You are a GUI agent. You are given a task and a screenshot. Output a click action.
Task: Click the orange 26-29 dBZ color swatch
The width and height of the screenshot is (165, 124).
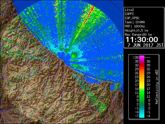tap(142, 73)
